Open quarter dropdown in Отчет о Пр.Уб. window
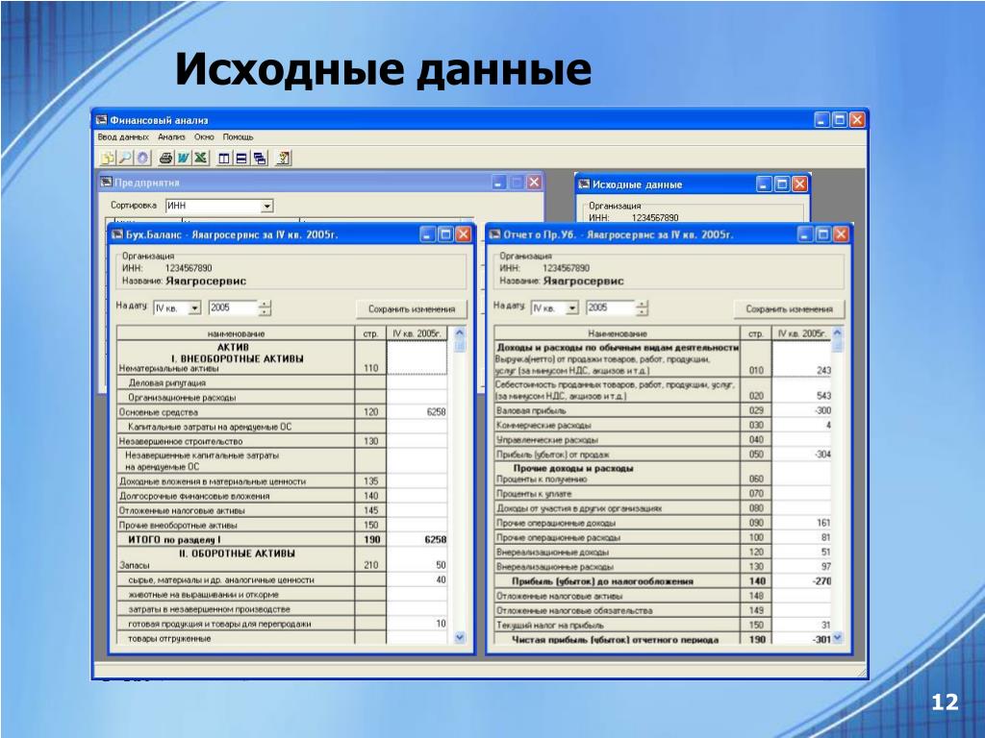Viewport: 985px width, 738px height. point(571,308)
